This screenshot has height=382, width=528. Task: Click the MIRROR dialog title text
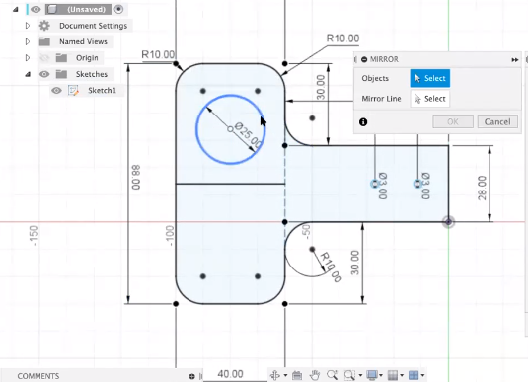pyautogui.click(x=384, y=59)
